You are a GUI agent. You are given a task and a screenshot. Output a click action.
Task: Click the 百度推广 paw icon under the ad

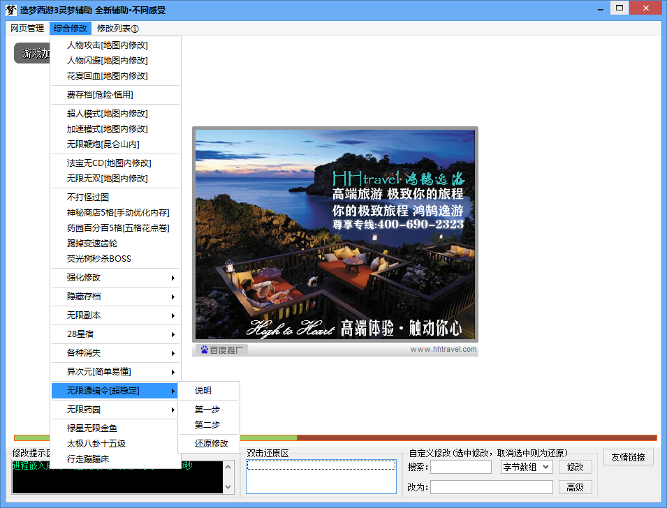(x=204, y=350)
